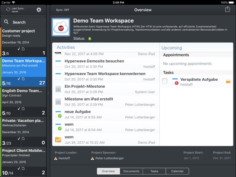Tap the 27 document count
Image resolution: width=236 pixels, height=177 pixels.
(42, 83)
